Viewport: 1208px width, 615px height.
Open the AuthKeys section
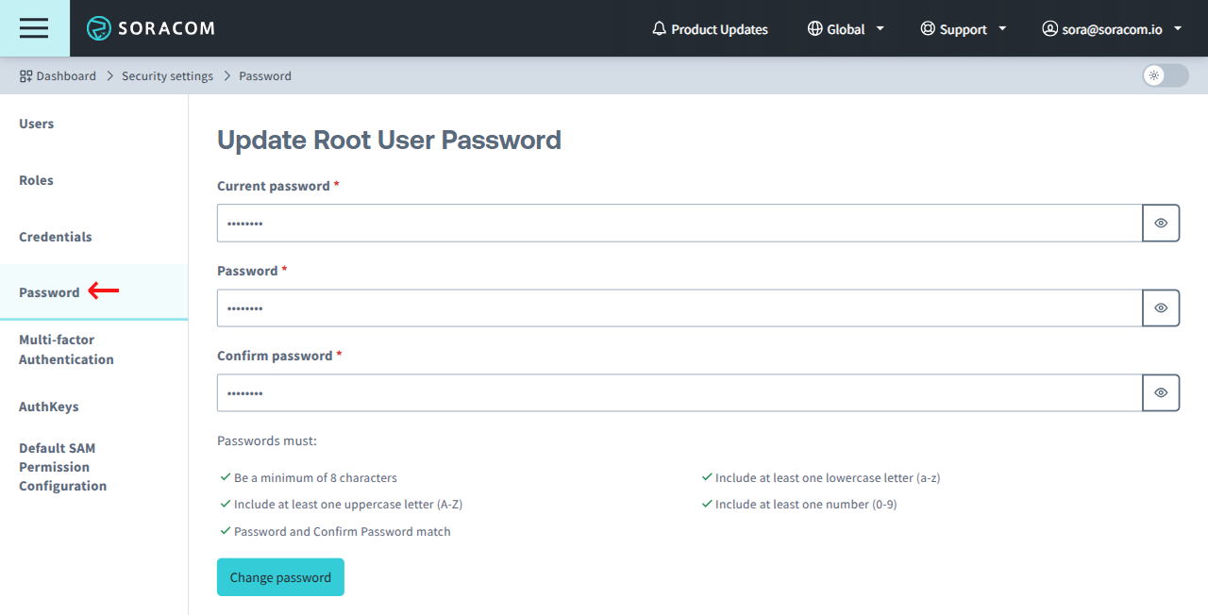(x=49, y=406)
